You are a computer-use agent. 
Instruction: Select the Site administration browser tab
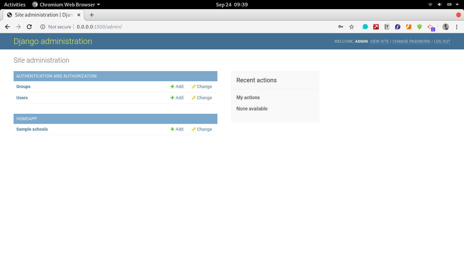pos(44,15)
